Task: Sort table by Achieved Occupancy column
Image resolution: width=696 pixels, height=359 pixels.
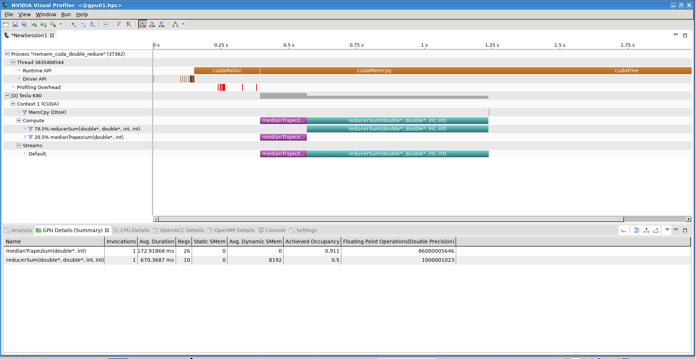Action: pos(312,242)
